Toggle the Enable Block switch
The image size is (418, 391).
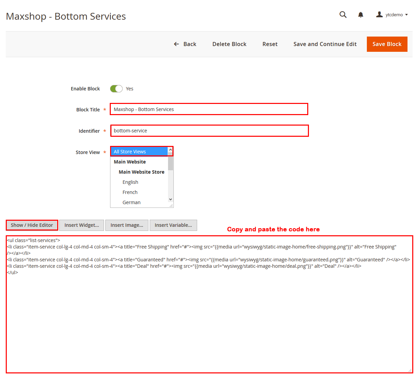coord(116,89)
